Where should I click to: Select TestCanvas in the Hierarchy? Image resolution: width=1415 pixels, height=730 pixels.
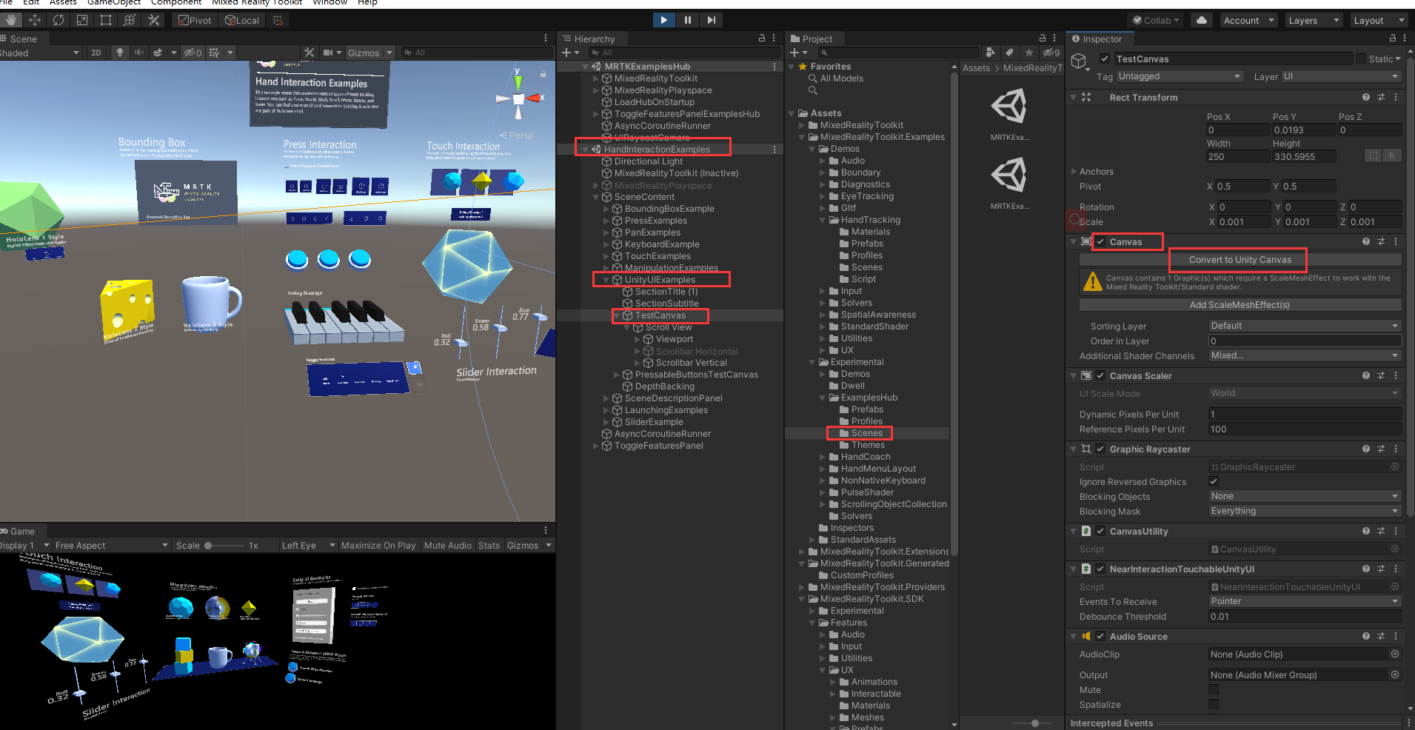tap(660, 315)
